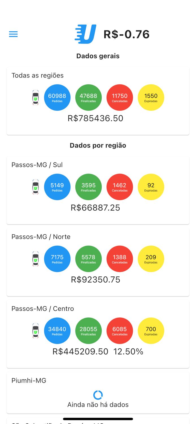Image resolution: width=196 pixels, height=424 pixels.
Task: Tap the blue Pedidas circle showing 60988
Action: [57, 97]
